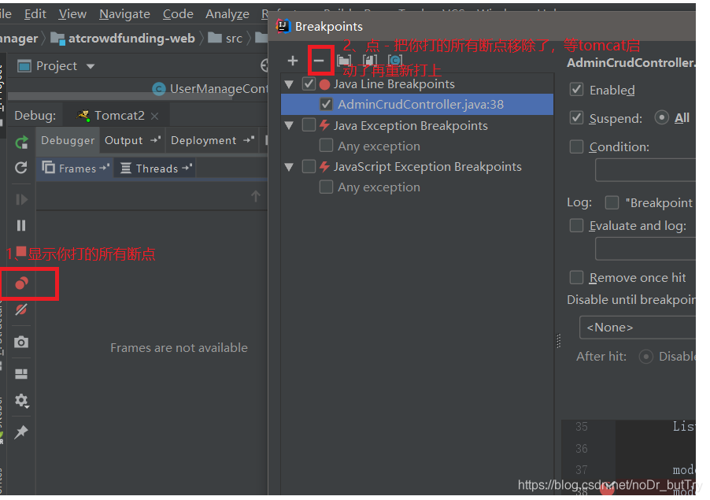Open debugger settings gear icon
Viewport: 710px width, 500px height.
tap(21, 401)
